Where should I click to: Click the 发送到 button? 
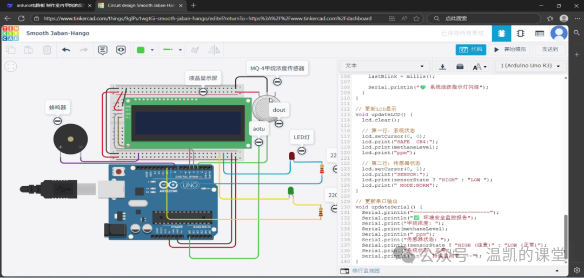coord(550,50)
